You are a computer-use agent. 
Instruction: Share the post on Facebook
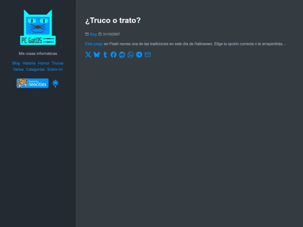pos(113,54)
